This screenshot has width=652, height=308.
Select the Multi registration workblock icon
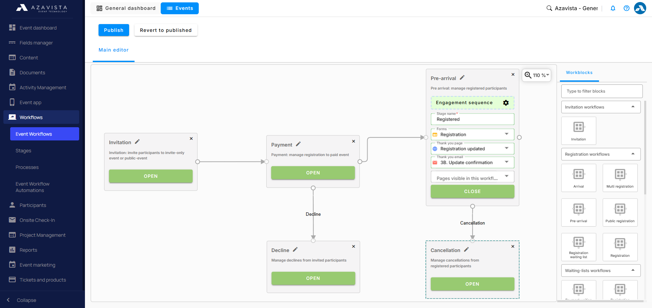(620, 178)
